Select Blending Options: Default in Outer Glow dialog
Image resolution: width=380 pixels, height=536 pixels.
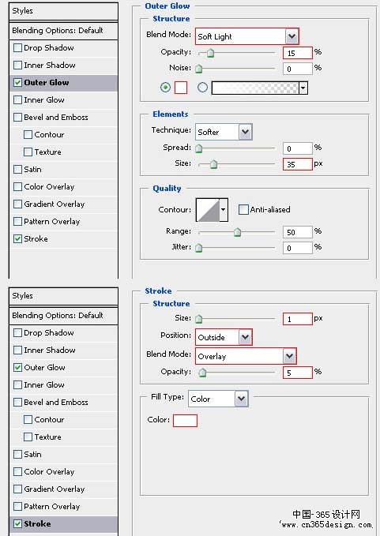[x=64, y=31]
